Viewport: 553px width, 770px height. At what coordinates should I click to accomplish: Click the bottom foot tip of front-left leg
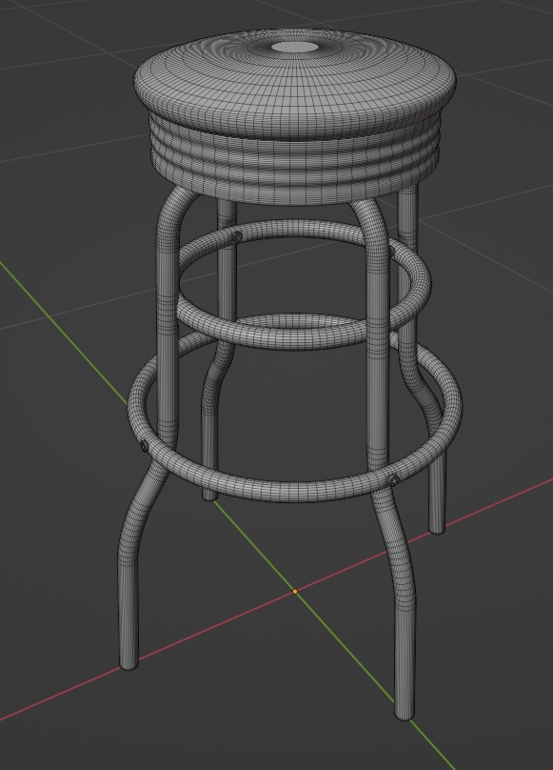pyautogui.click(x=129, y=666)
